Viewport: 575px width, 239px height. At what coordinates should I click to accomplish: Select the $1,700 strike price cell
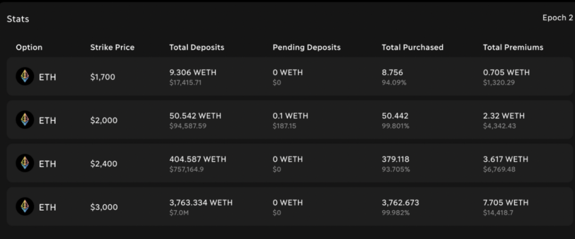103,77
